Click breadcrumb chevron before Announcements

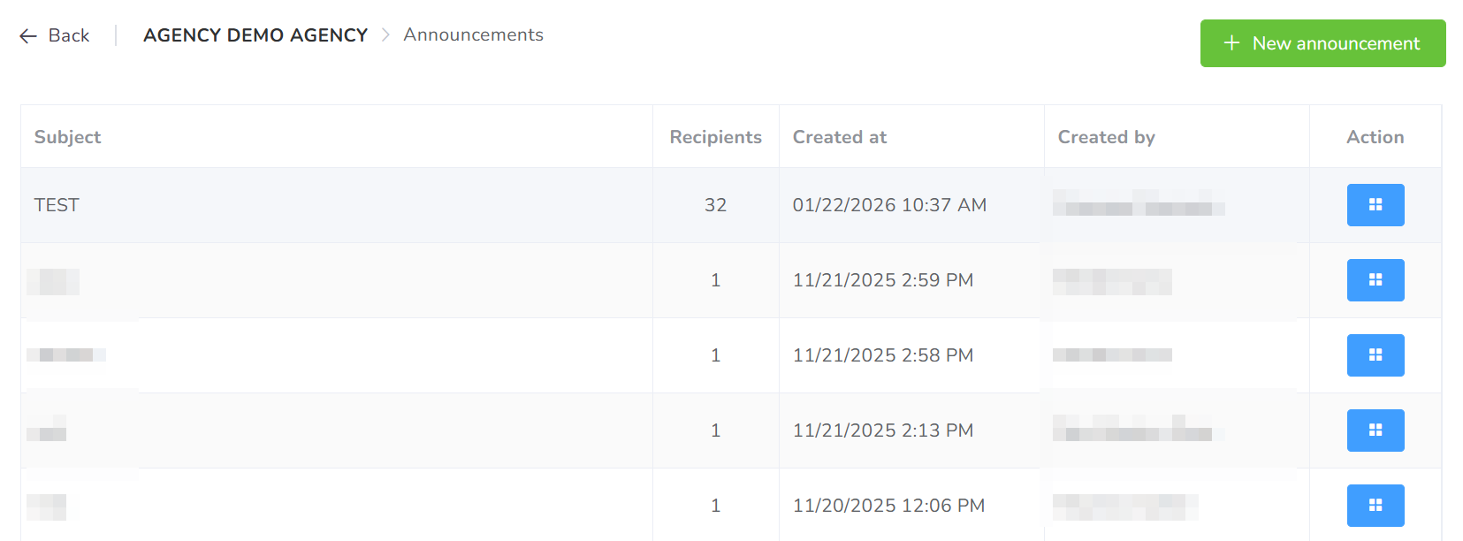[x=385, y=34]
